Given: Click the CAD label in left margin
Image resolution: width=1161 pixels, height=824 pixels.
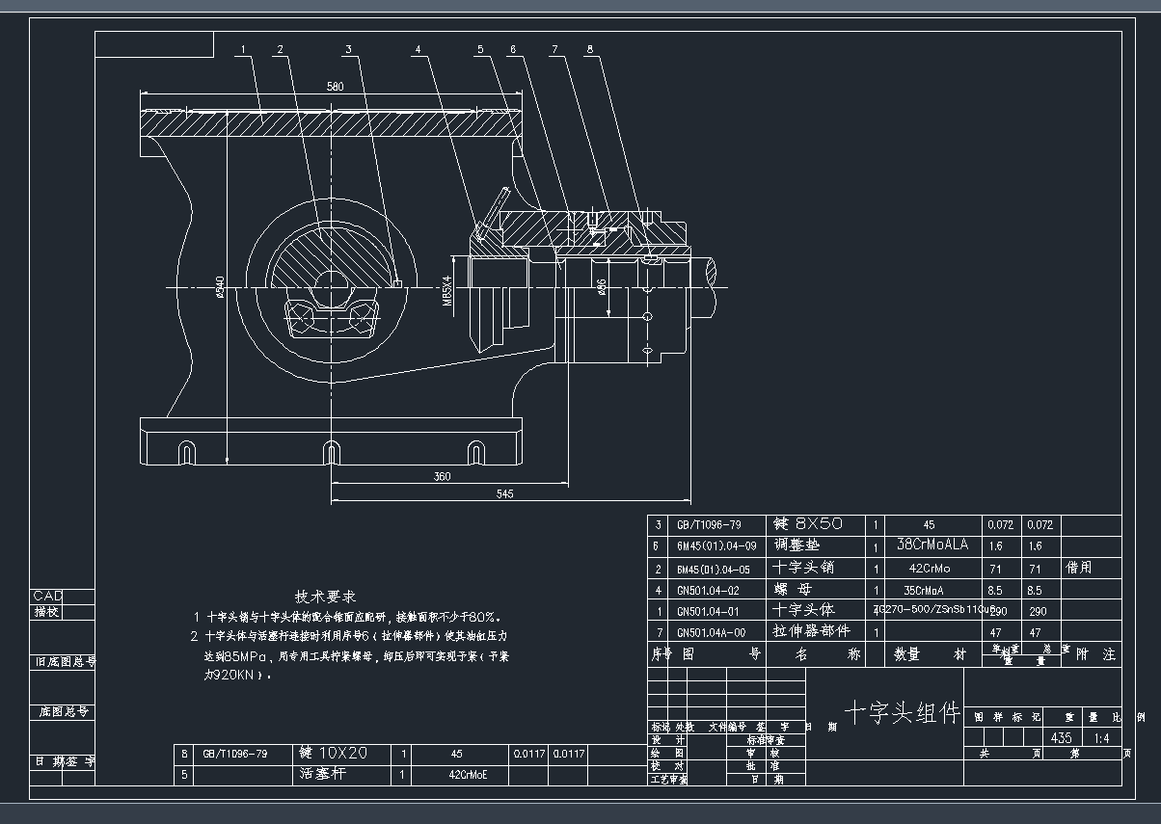Looking at the screenshot, I should 47,596.
